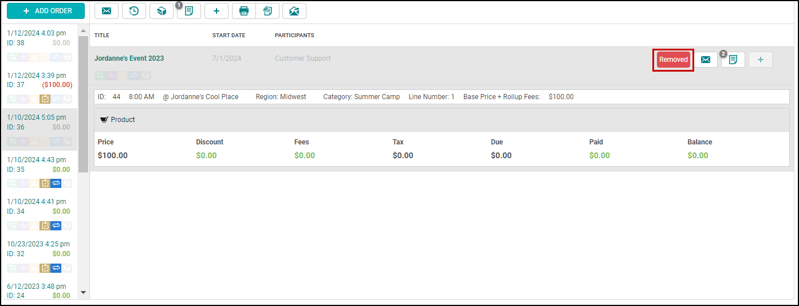The width and height of the screenshot is (799, 306).
Task: Click purple basket icon under Jordanne's Event 2023
Action: (x=111, y=75)
